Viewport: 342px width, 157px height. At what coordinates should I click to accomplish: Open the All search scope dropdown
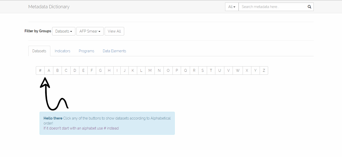pos(232,7)
